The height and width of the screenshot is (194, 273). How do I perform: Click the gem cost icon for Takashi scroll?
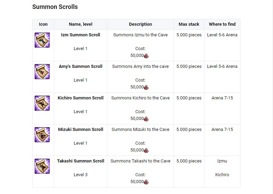[x=146, y=182]
